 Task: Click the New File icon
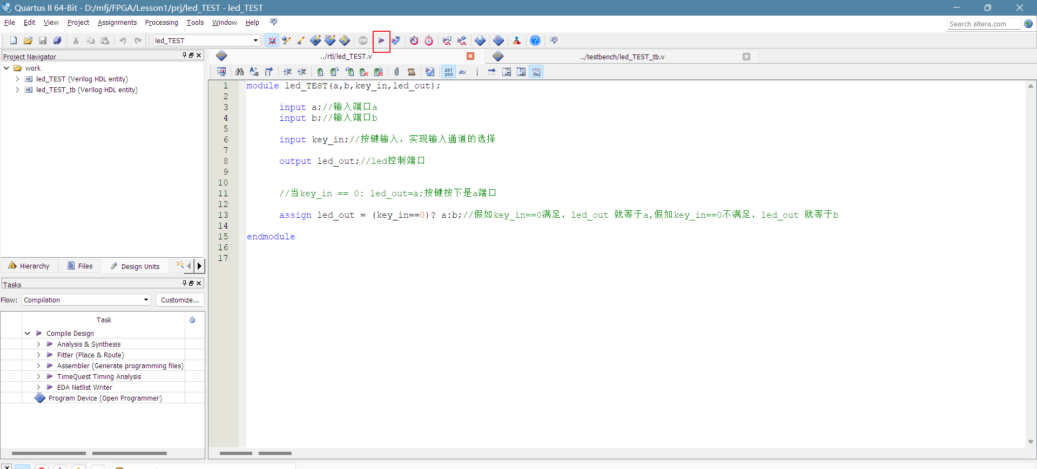pyautogui.click(x=14, y=40)
